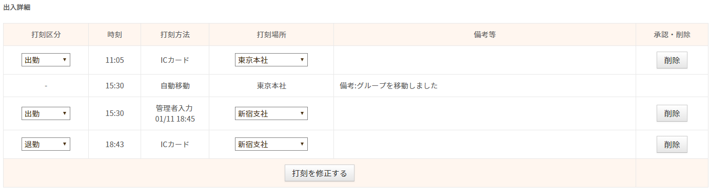Select the 打刻場所 column header
This screenshot has height=188, width=709.
click(x=271, y=35)
